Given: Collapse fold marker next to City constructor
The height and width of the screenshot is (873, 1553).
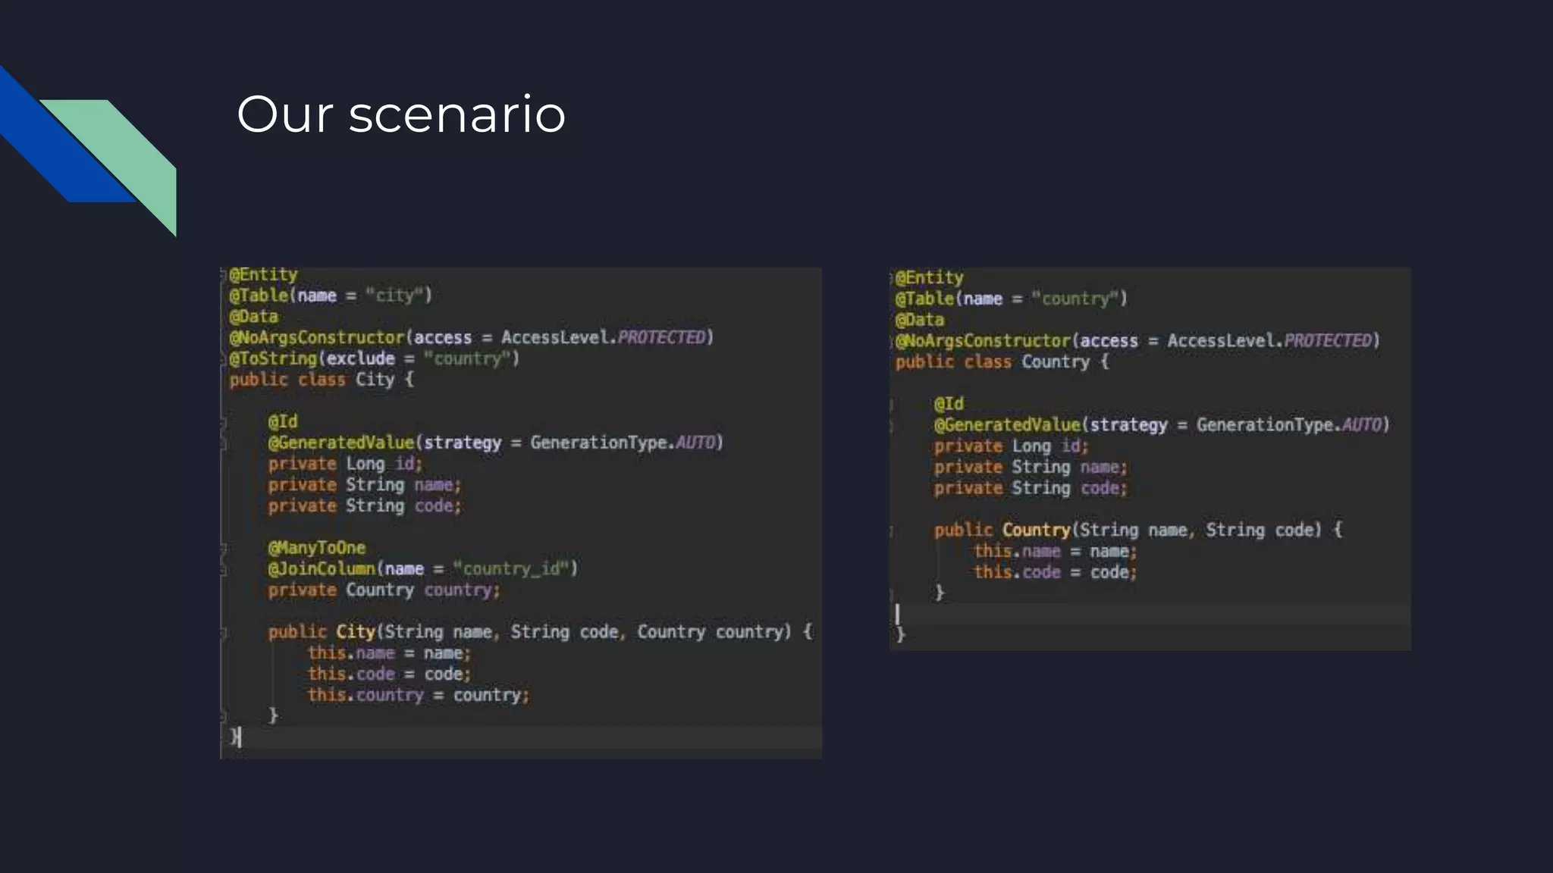Looking at the screenshot, I should (224, 632).
